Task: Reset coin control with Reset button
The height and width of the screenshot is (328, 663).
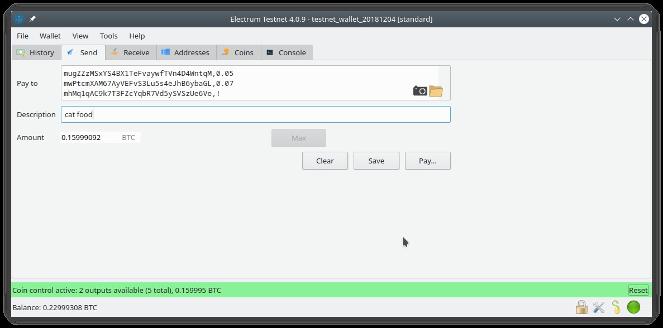Action: (638, 290)
